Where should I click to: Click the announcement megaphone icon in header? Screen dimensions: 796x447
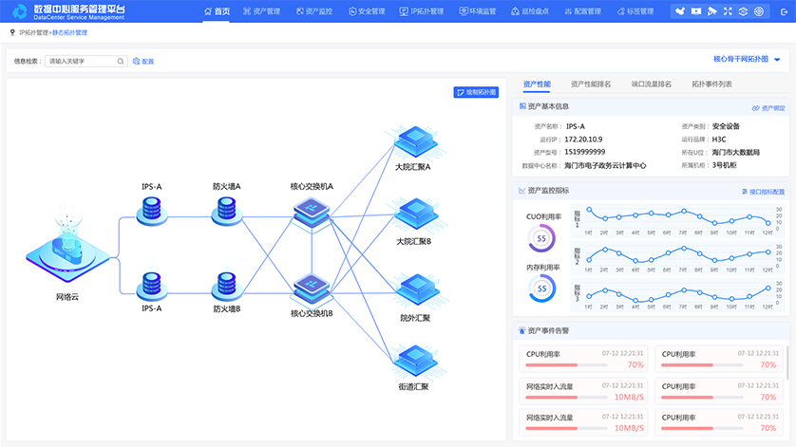(712, 11)
